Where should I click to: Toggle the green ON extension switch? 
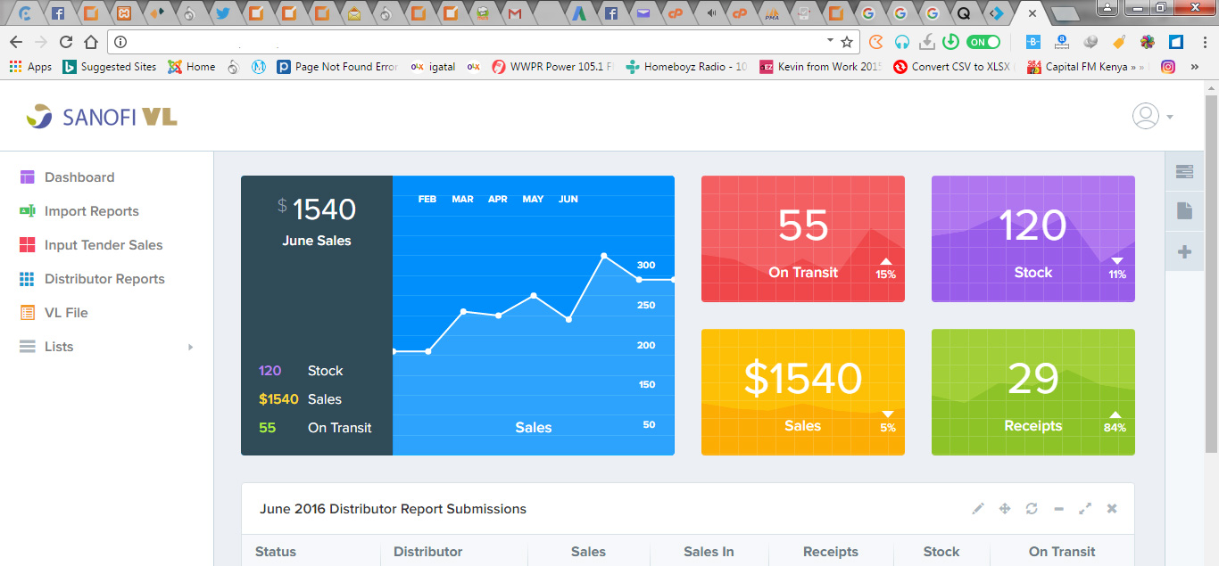tap(983, 42)
